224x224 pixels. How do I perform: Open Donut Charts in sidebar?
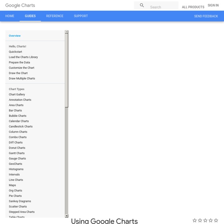(17, 148)
